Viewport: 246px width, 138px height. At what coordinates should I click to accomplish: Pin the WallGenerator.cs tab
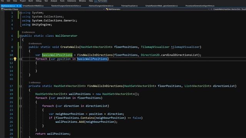pos(17,6)
